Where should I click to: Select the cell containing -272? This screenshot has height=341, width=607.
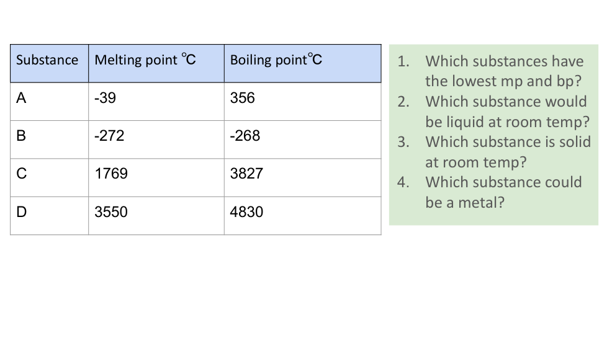(x=109, y=136)
